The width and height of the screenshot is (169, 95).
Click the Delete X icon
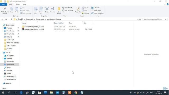pos(47,9)
